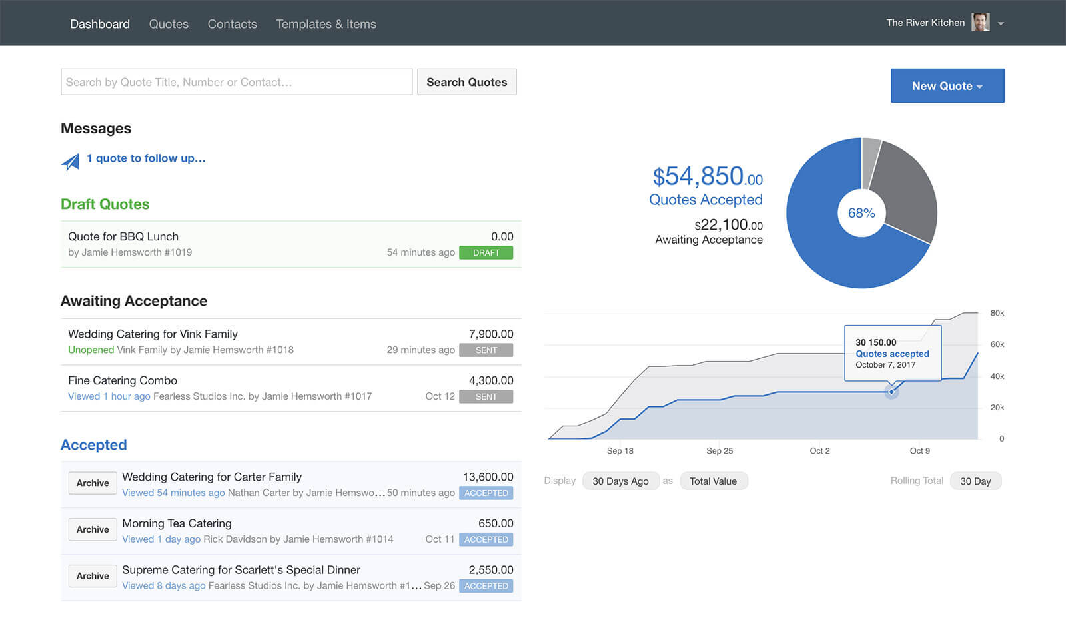
Task: Archive the Wedding Catering for Carter Family quote
Action: point(93,483)
